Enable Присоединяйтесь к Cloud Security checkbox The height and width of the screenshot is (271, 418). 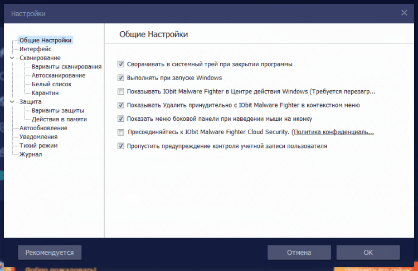121,132
